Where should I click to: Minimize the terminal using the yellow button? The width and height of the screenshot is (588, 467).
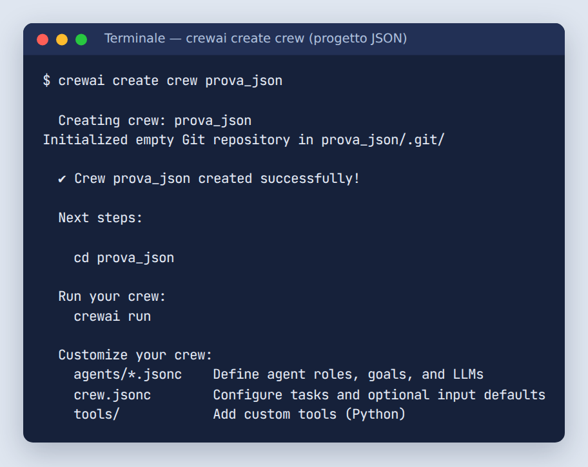pyautogui.click(x=62, y=39)
